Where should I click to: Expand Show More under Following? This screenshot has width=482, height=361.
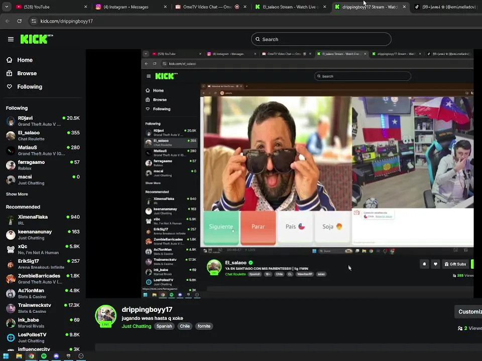(17, 194)
